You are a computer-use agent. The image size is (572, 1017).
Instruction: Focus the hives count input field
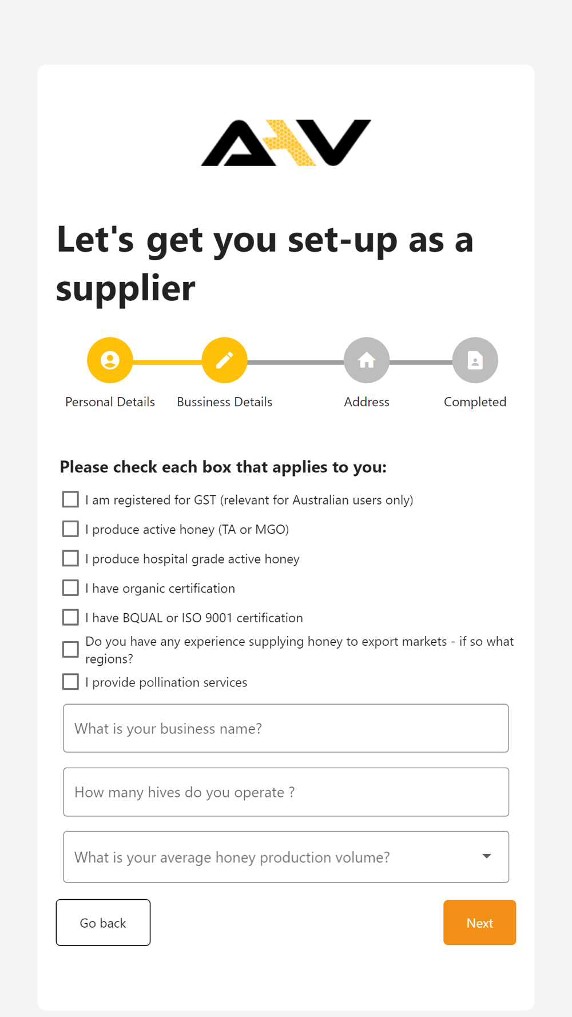pyautogui.click(x=286, y=792)
